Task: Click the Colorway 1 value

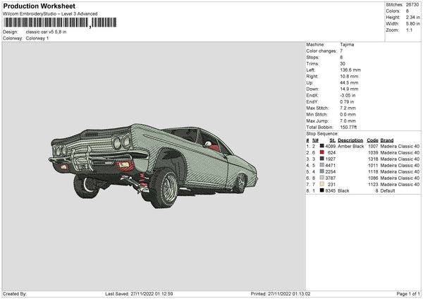Action: [x=36, y=39]
